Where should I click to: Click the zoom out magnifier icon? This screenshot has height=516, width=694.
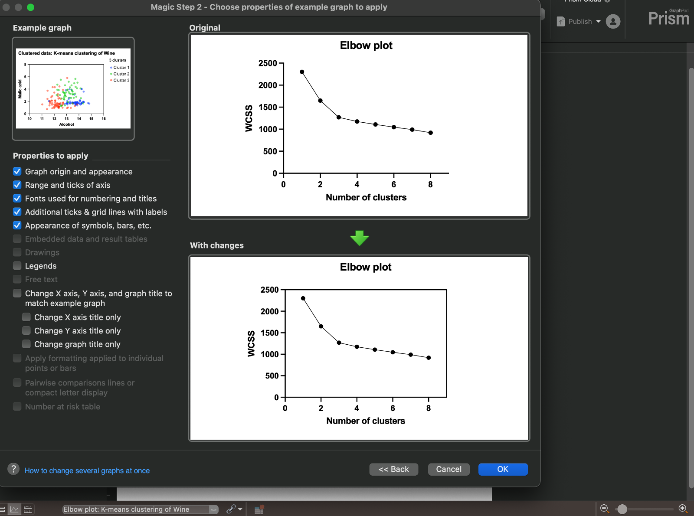[x=605, y=509]
